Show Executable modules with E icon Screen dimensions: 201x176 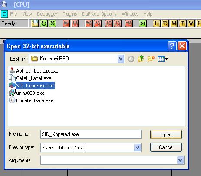click(165, 23)
